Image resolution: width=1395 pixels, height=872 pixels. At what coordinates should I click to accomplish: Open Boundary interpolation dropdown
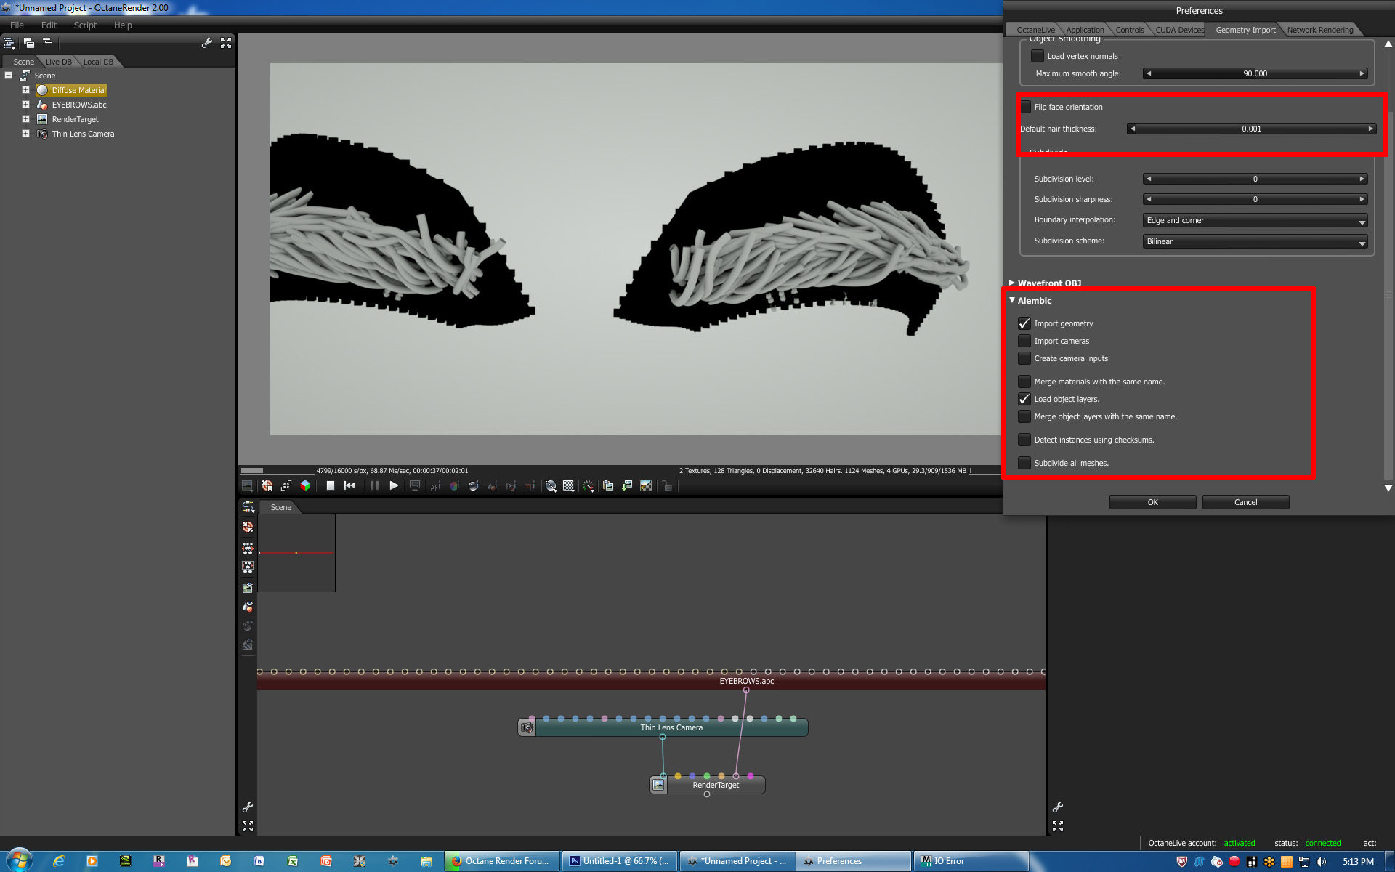(1255, 220)
